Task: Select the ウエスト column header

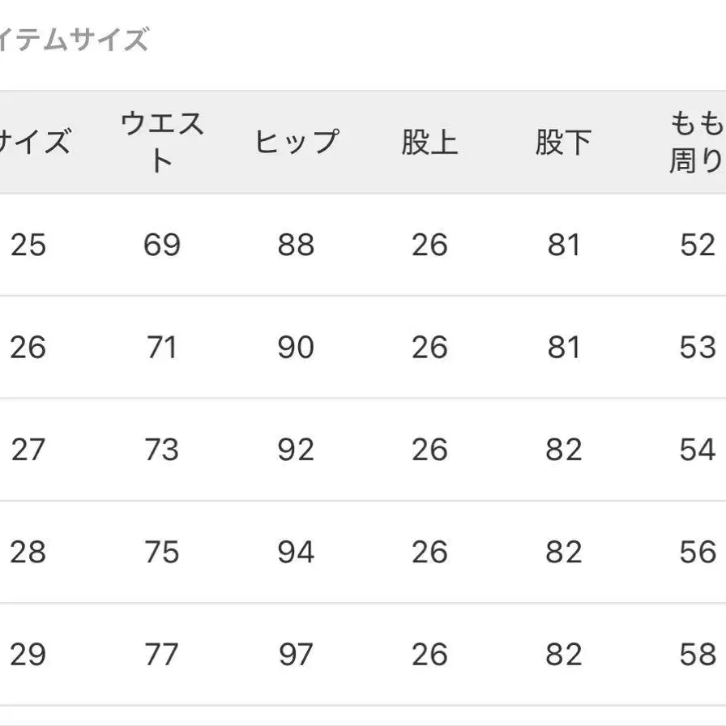Action: point(161,142)
